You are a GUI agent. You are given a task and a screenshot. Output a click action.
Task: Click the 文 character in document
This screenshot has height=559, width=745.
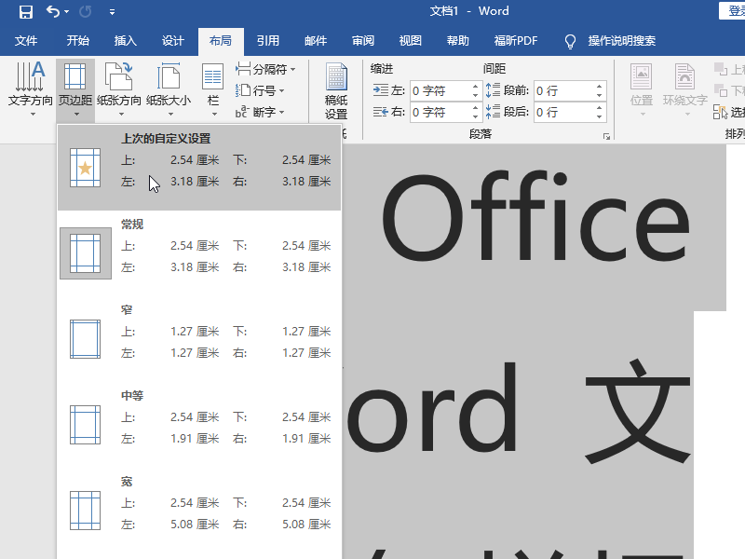point(638,412)
